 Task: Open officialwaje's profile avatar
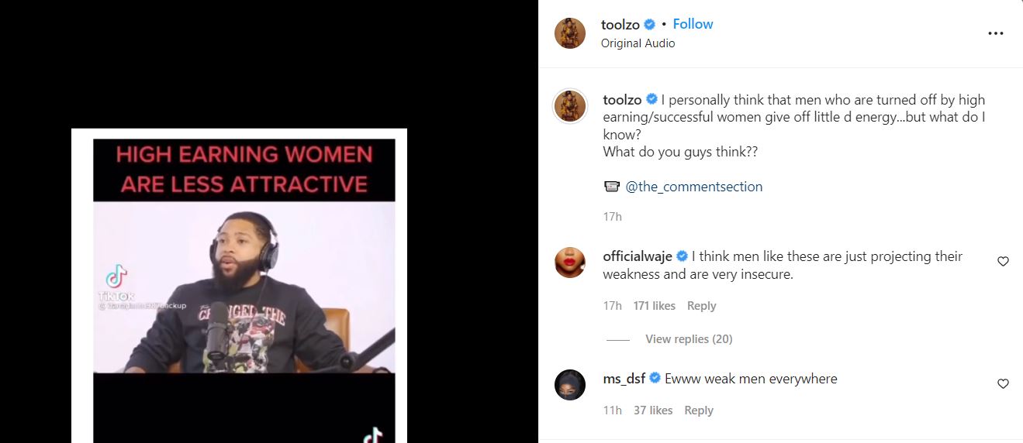click(x=570, y=263)
